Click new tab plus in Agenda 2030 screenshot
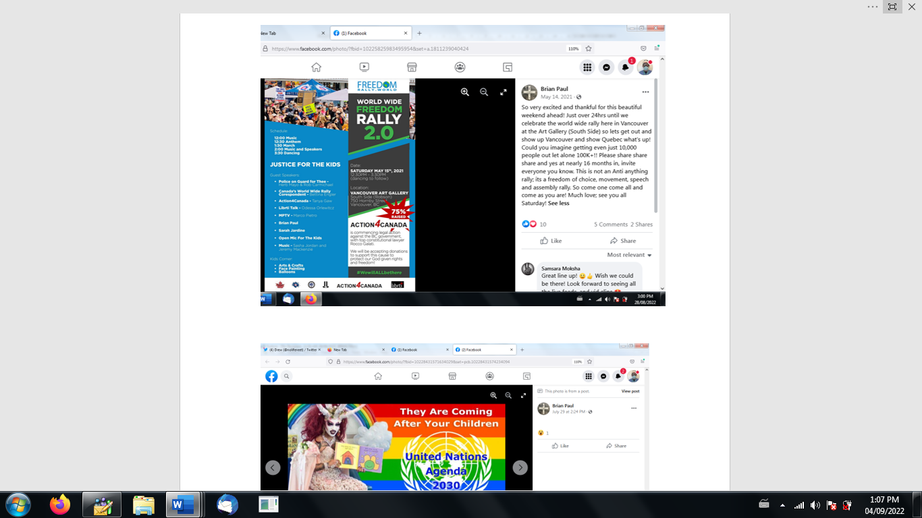The image size is (922, 518). click(x=522, y=349)
